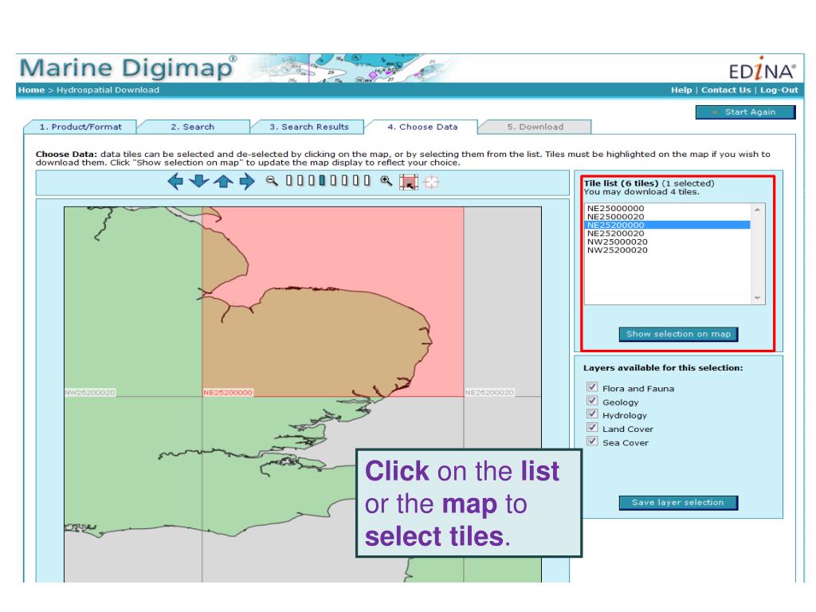Uncheck the Flora and Fauna layer
This screenshot has height=612, width=816.
click(592, 386)
